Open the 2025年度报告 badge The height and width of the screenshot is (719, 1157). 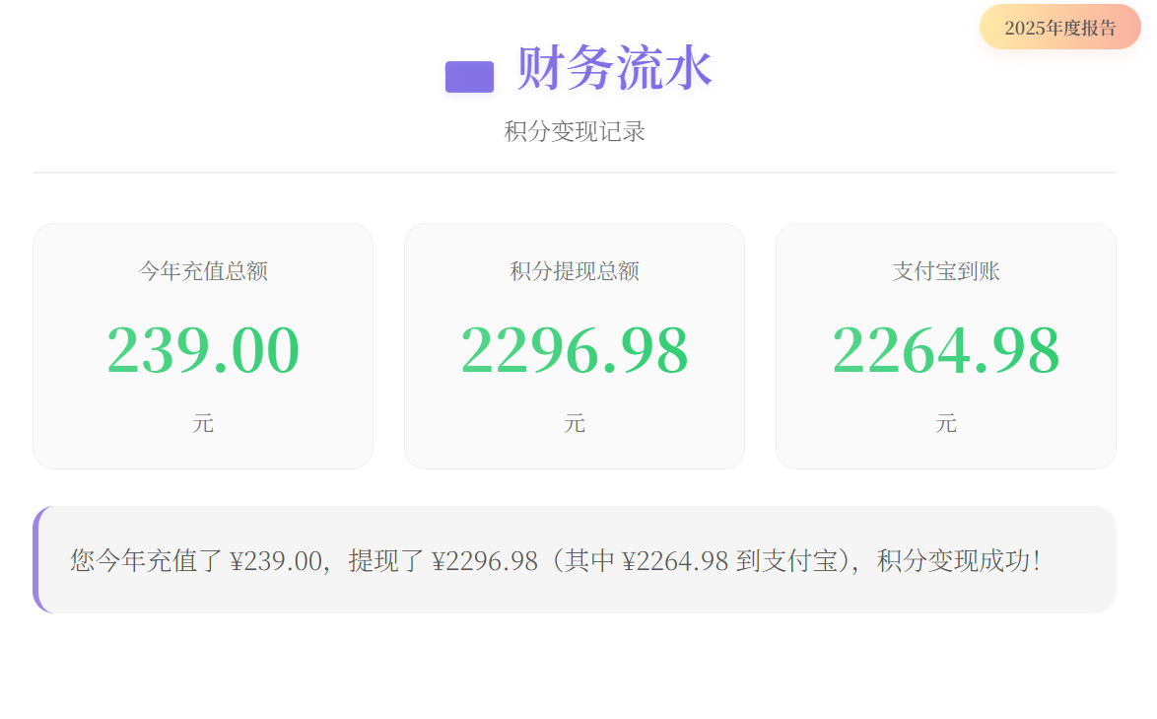point(1059,28)
